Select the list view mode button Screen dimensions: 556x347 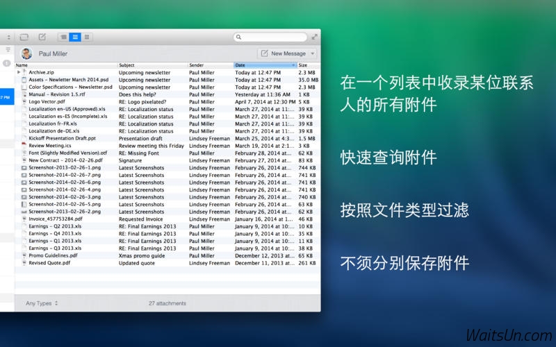[75, 37]
